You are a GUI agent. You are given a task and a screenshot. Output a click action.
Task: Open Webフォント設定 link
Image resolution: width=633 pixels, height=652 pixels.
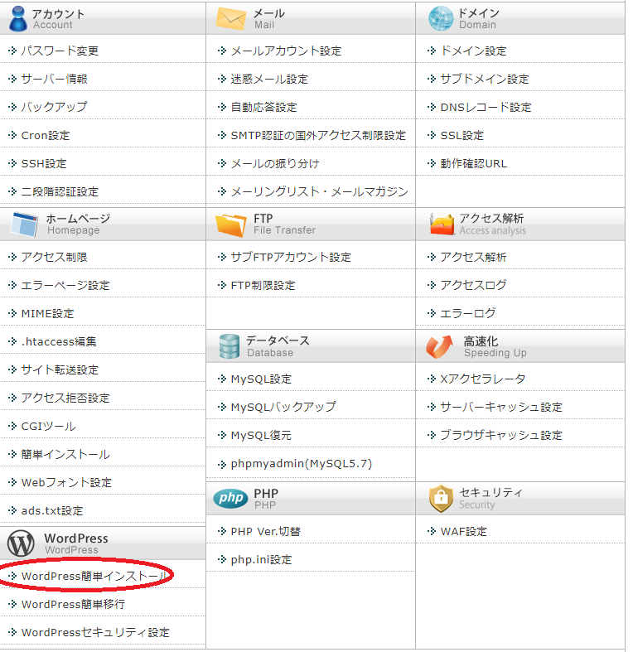[66, 482]
